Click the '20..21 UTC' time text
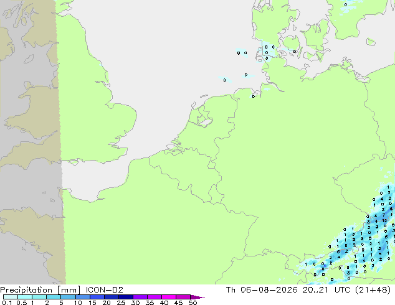This screenshot has width=395, height=305. (326, 290)
